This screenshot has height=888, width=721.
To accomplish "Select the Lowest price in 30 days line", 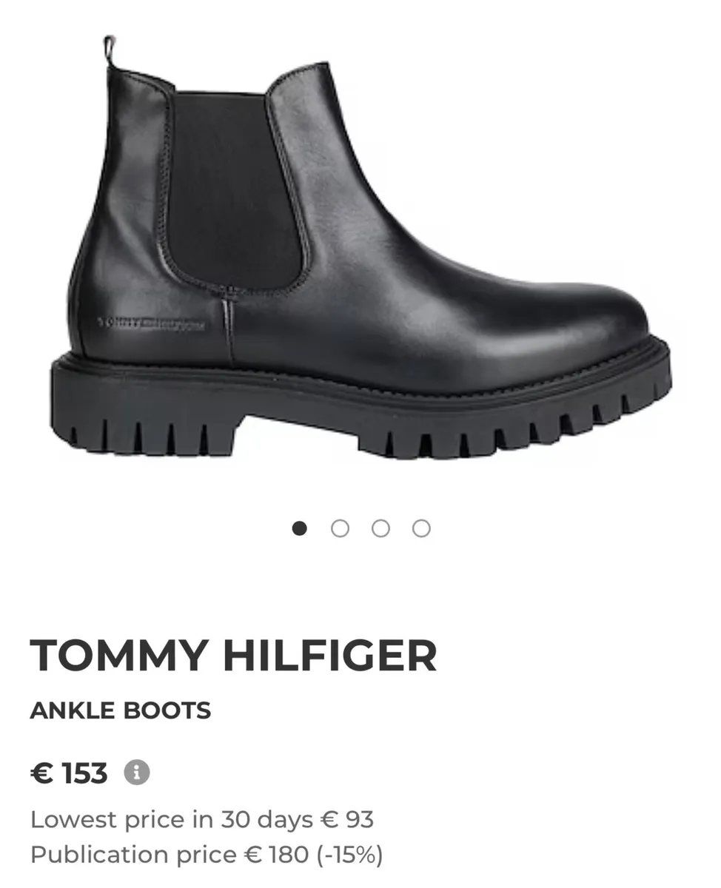I will [202, 820].
